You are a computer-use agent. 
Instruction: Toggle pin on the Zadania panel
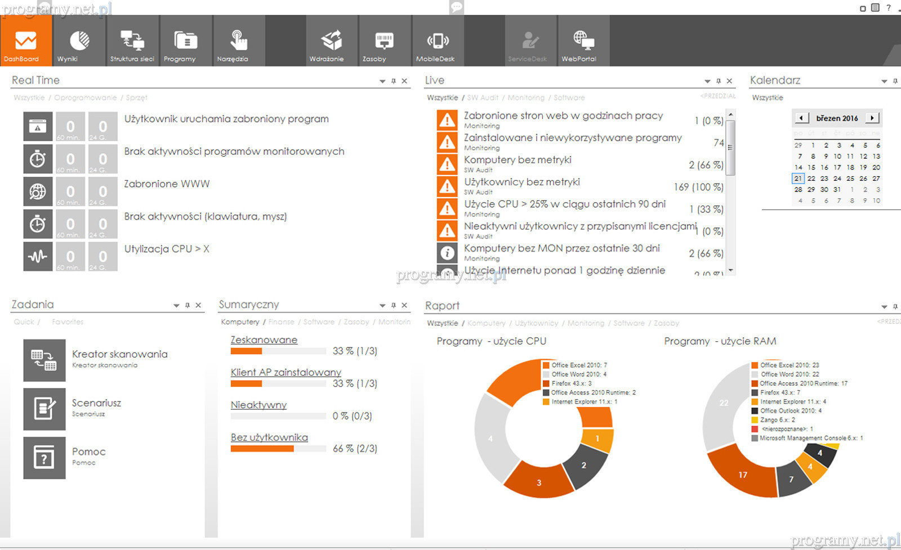188,305
